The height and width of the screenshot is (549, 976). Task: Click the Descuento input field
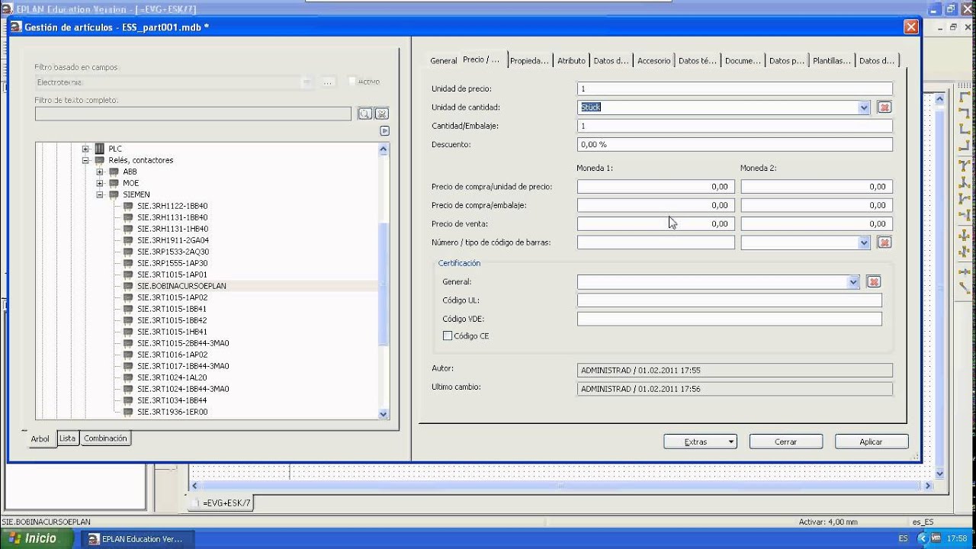pyautogui.click(x=735, y=144)
